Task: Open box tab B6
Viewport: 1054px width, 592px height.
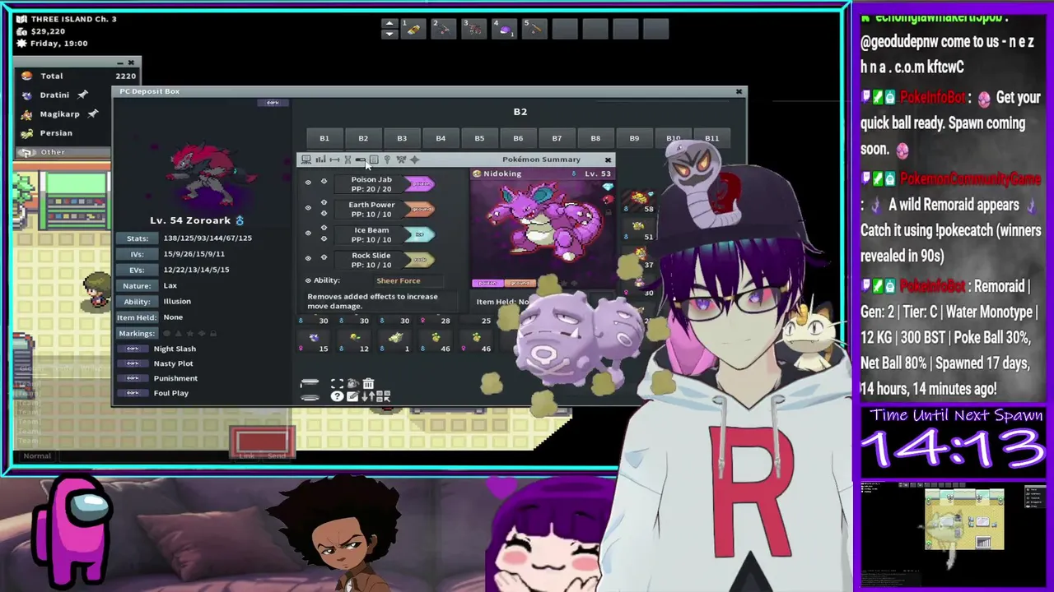Action: coord(518,138)
